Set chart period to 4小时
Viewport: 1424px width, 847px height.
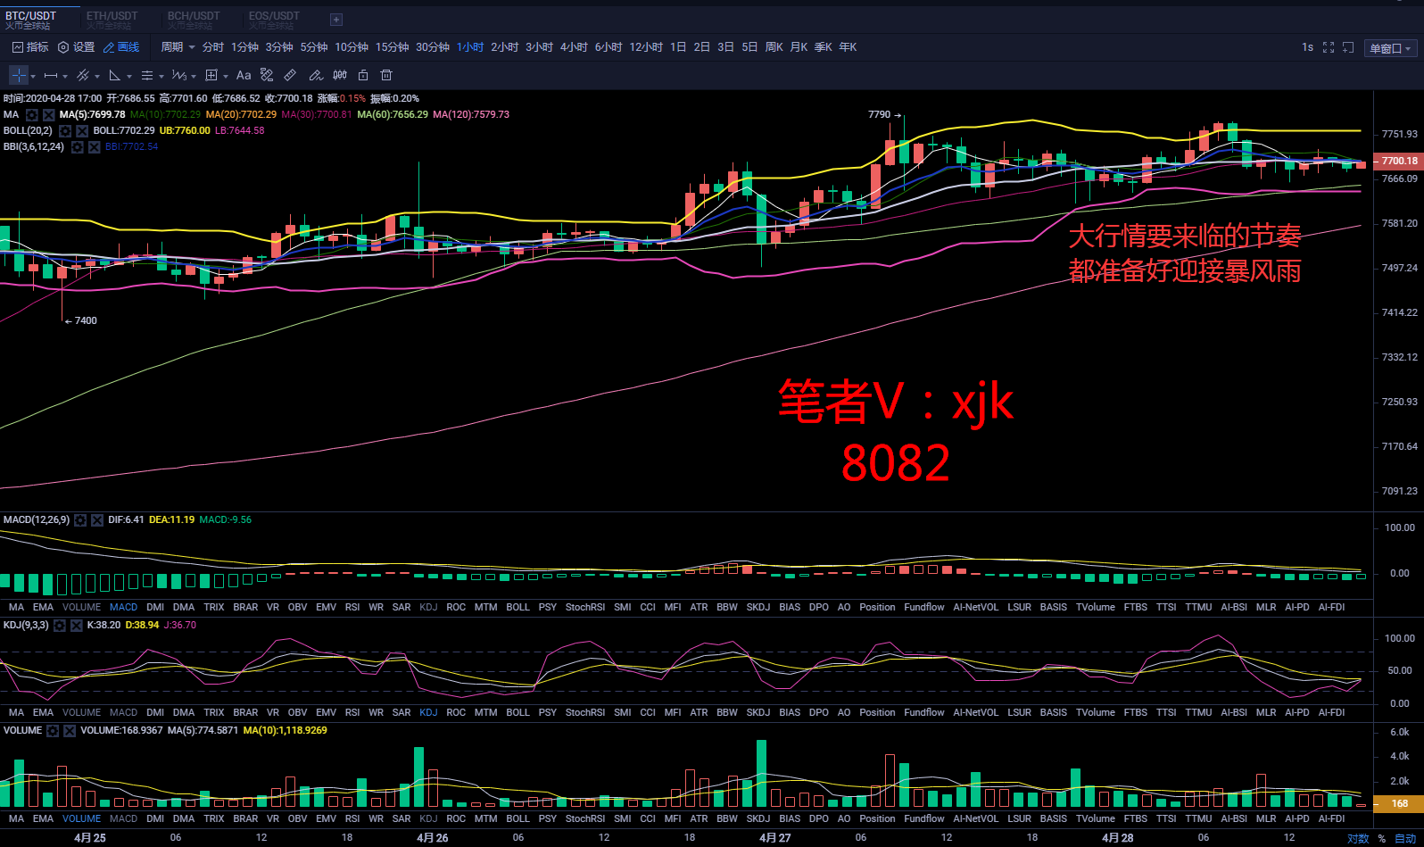click(x=574, y=47)
